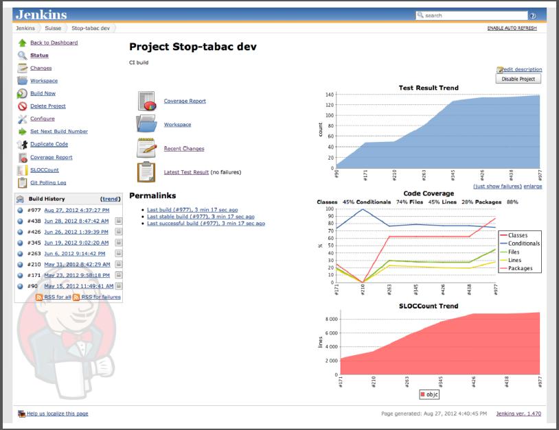Click the Configure tools icon
Viewport: 559px width, 430px height.
tap(23, 119)
